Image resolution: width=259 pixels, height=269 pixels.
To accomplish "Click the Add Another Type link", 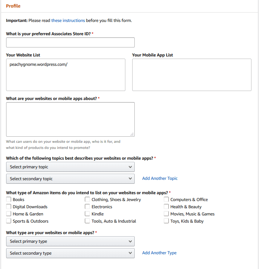I will (159, 253).
